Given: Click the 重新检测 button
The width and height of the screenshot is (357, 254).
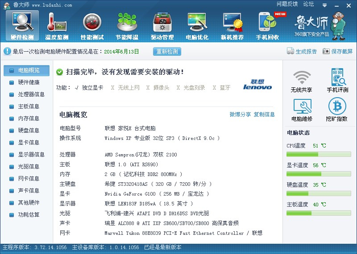Looking at the screenshot, I should pyautogui.click(x=167, y=51).
